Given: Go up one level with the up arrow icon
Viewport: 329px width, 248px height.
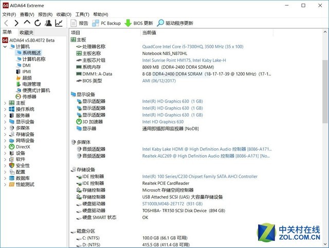Looking at the screenshot, I should pos(27,22).
